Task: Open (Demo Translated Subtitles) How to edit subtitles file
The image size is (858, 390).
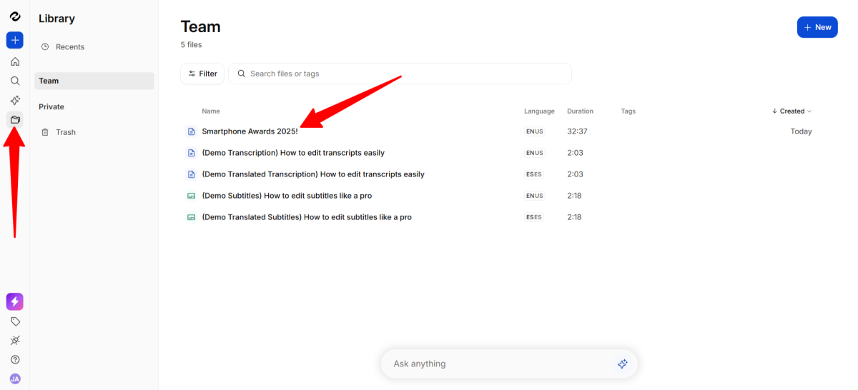Action: click(307, 217)
